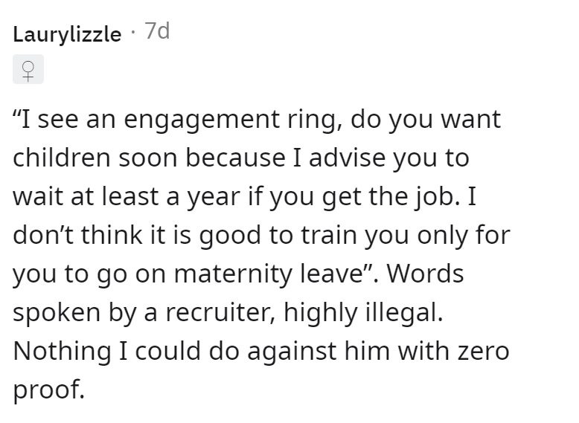This screenshot has width=579, height=423.
Task: Click the line starting "don't think it is"
Action: click(x=261, y=235)
